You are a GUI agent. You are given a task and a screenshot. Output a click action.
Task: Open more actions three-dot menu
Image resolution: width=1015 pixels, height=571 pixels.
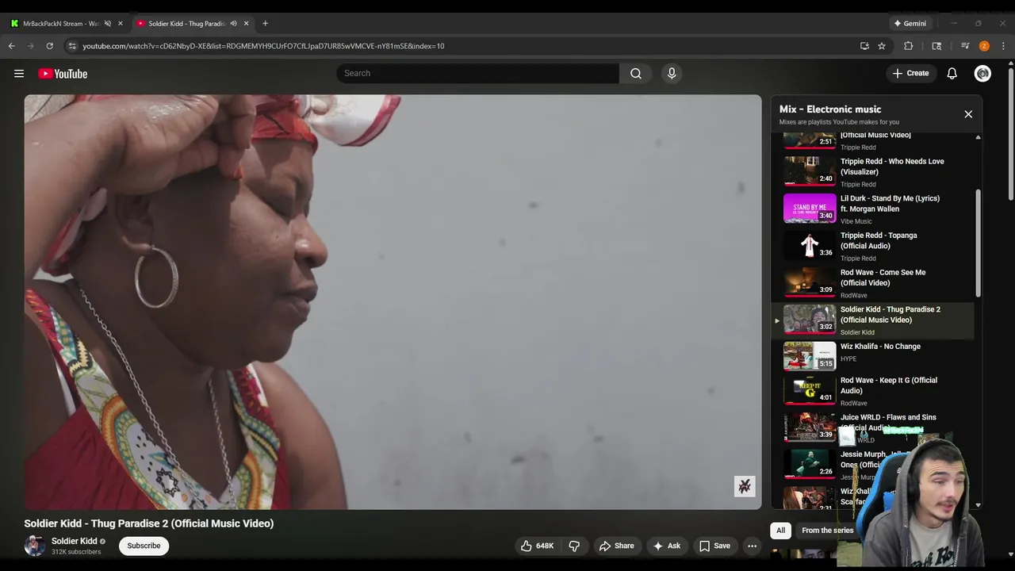click(x=752, y=546)
